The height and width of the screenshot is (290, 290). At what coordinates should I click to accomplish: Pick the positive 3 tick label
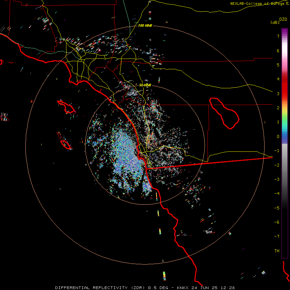[278, 93]
